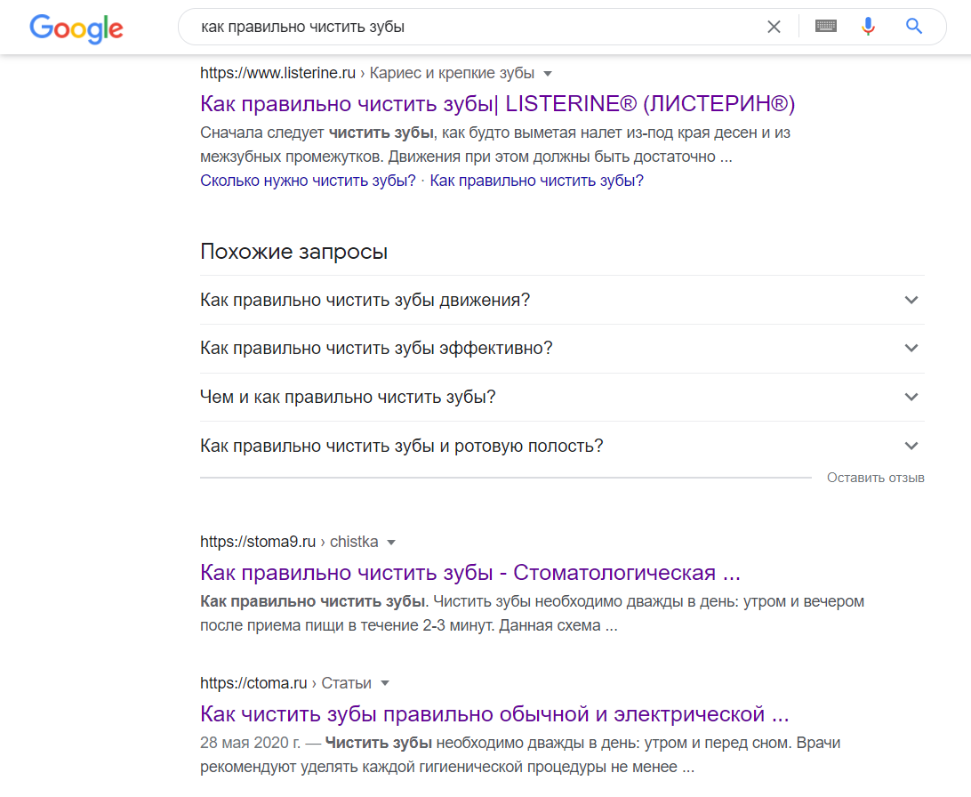Image resolution: width=971 pixels, height=797 pixels.
Task: Open dropdown arrow next to ctoma.ru URL
Action: click(385, 683)
